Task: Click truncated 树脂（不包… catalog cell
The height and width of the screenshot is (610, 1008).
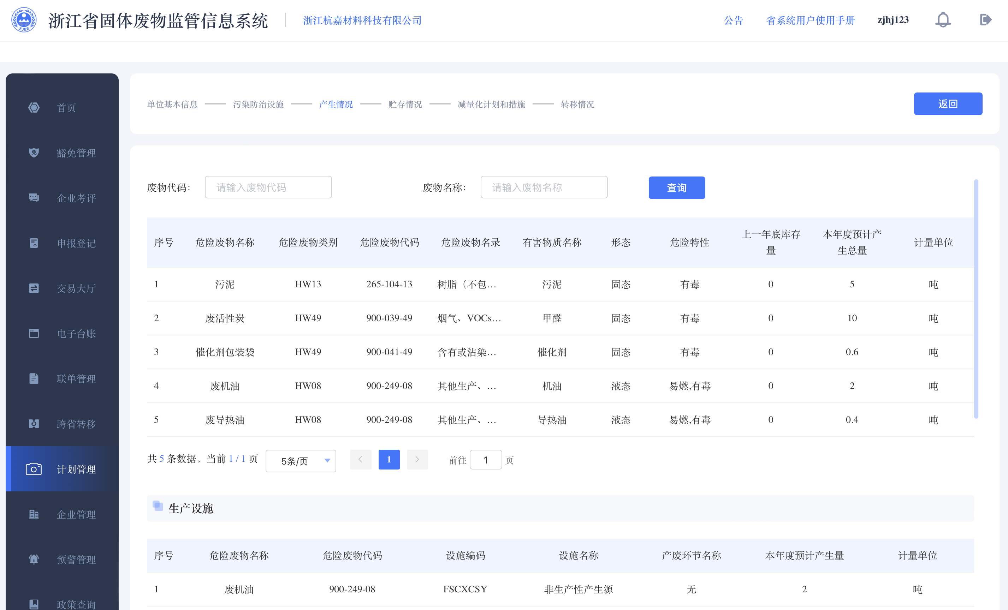Action: point(467,284)
